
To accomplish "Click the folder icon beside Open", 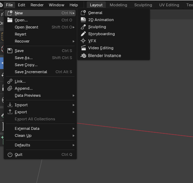I will pyautogui.click(x=10, y=20).
